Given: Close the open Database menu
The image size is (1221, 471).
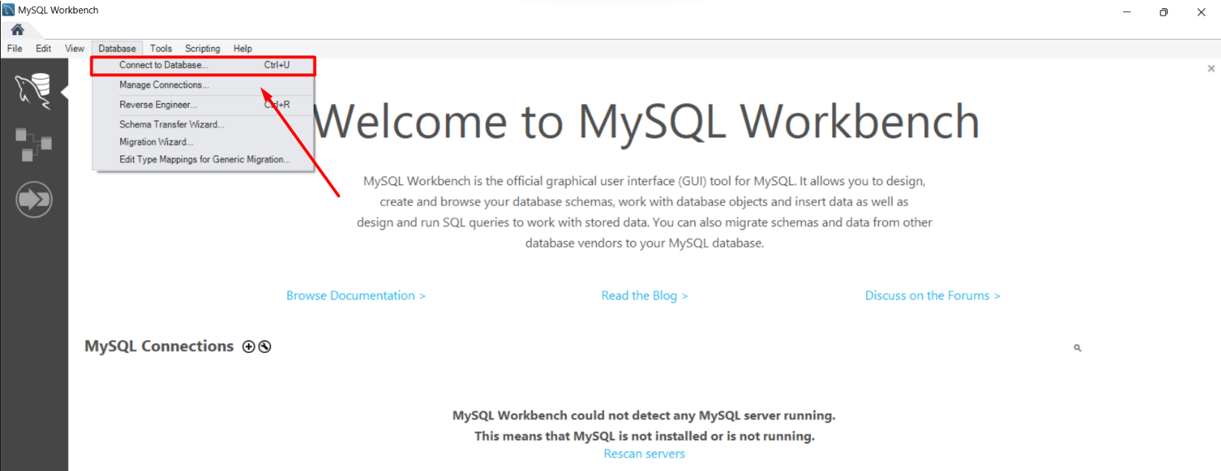Looking at the screenshot, I should [x=117, y=49].
